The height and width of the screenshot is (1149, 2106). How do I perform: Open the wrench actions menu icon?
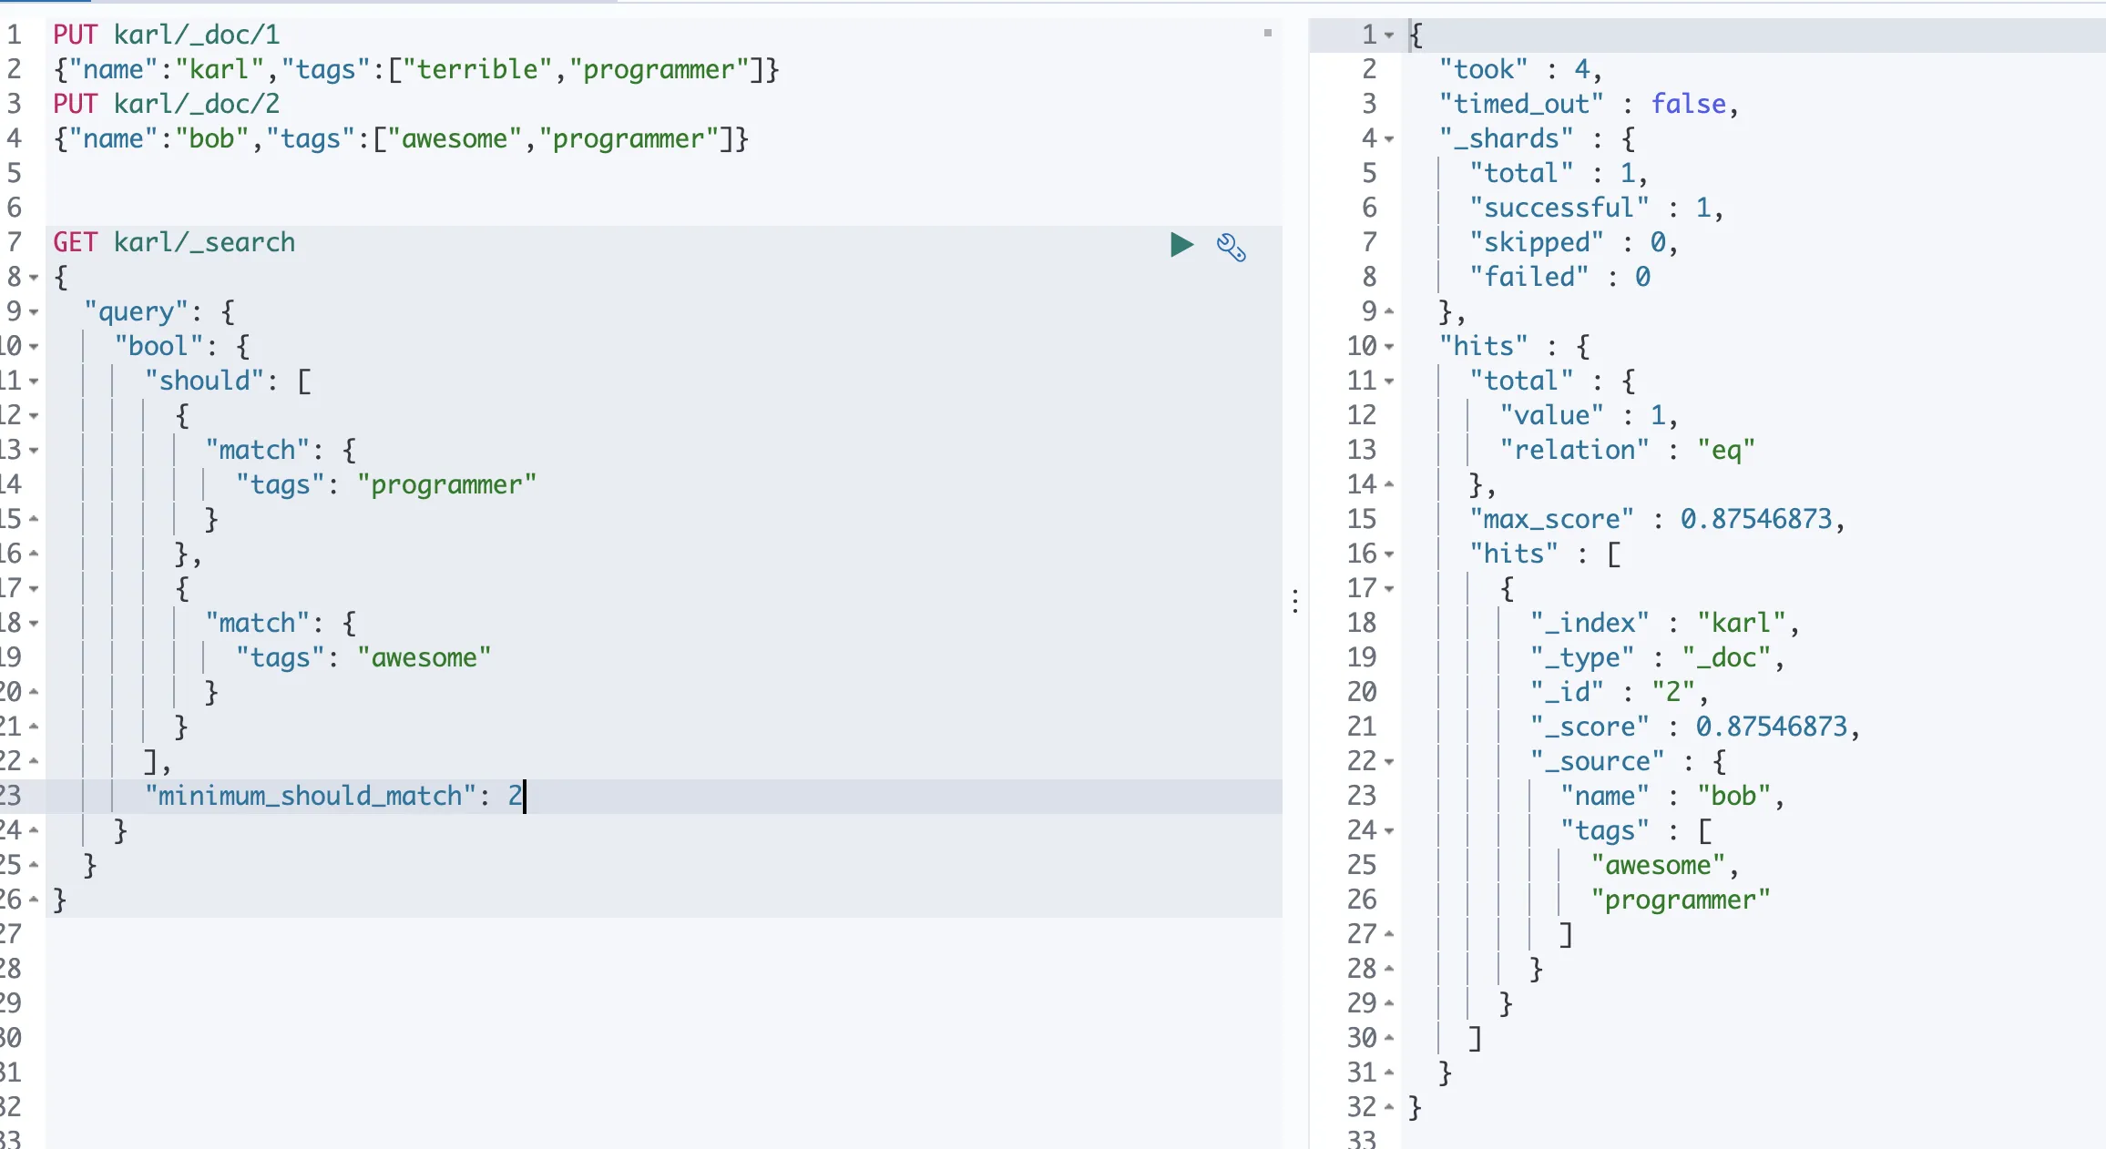click(x=1232, y=247)
